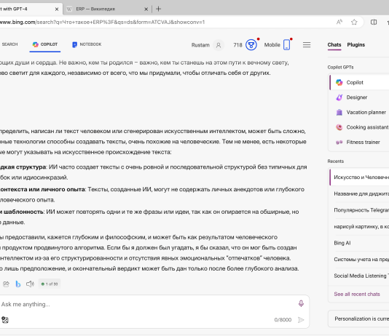Open the user profile avatar icon
Image resolution: width=389 pixels, height=336 pixels.
coord(219,45)
